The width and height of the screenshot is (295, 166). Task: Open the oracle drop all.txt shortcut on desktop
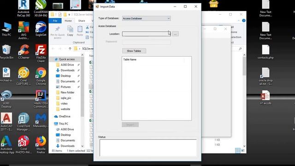tap(265, 76)
